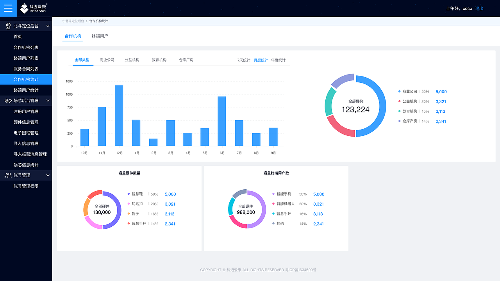Select the 仓库厂房 filter tab
Viewport: 500px width, 281px height.
[186, 60]
